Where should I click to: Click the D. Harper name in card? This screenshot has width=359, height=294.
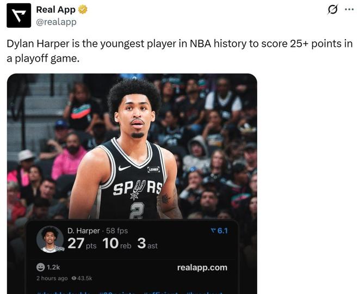84,231
